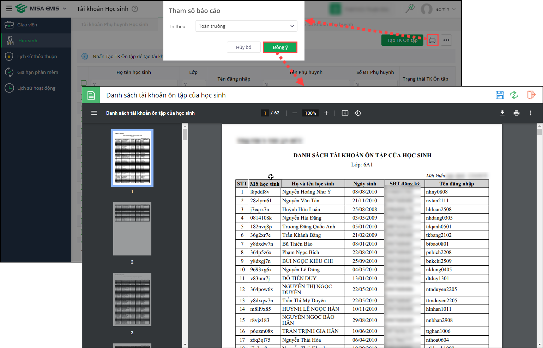Select page 3 thumbnail

pos(132,299)
